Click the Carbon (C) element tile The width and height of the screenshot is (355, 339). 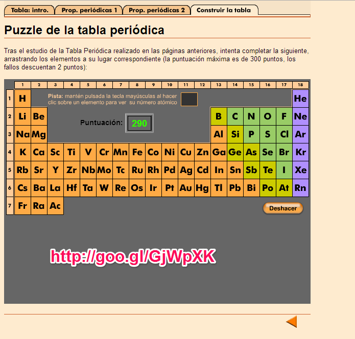[x=235, y=116]
